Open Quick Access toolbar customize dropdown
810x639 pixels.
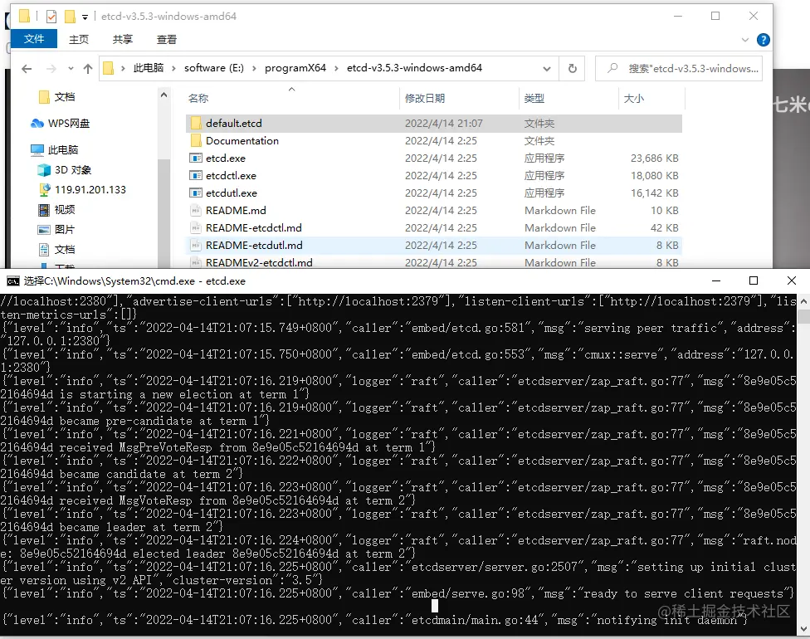(85, 17)
